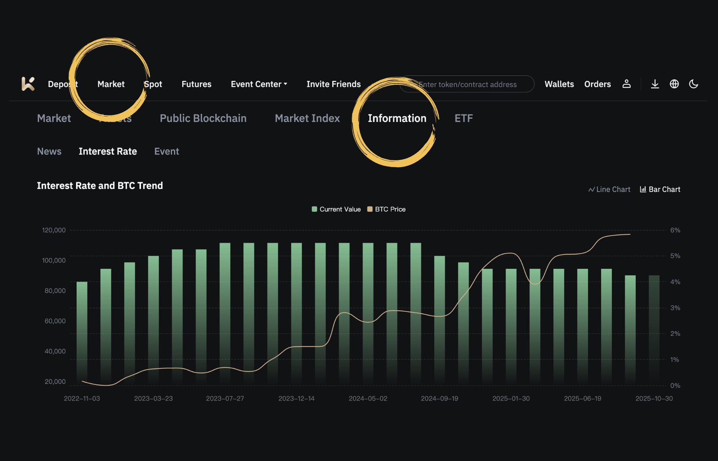The height and width of the screenshot is (461, 718).
Task: Select the ETF tab
Action: click(463, 118)
